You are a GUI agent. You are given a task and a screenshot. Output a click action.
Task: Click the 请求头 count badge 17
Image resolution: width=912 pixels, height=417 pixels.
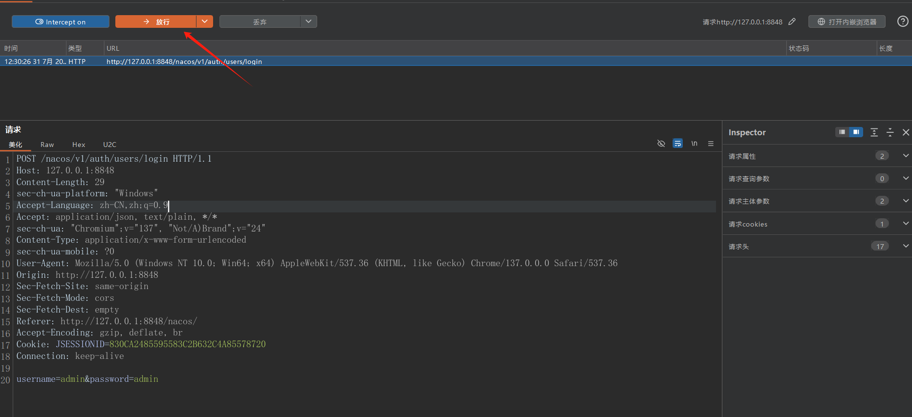[880, 246]
